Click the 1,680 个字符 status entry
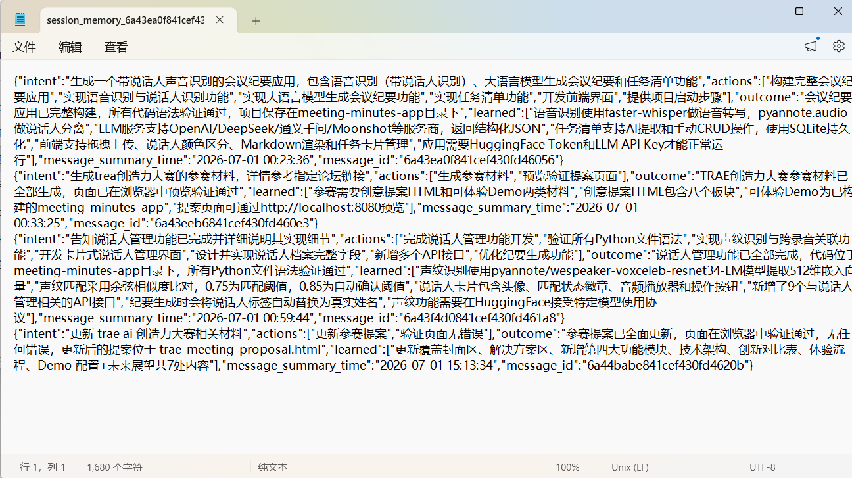The width and height of the screenshot is (852, 478). click(114, 467)
